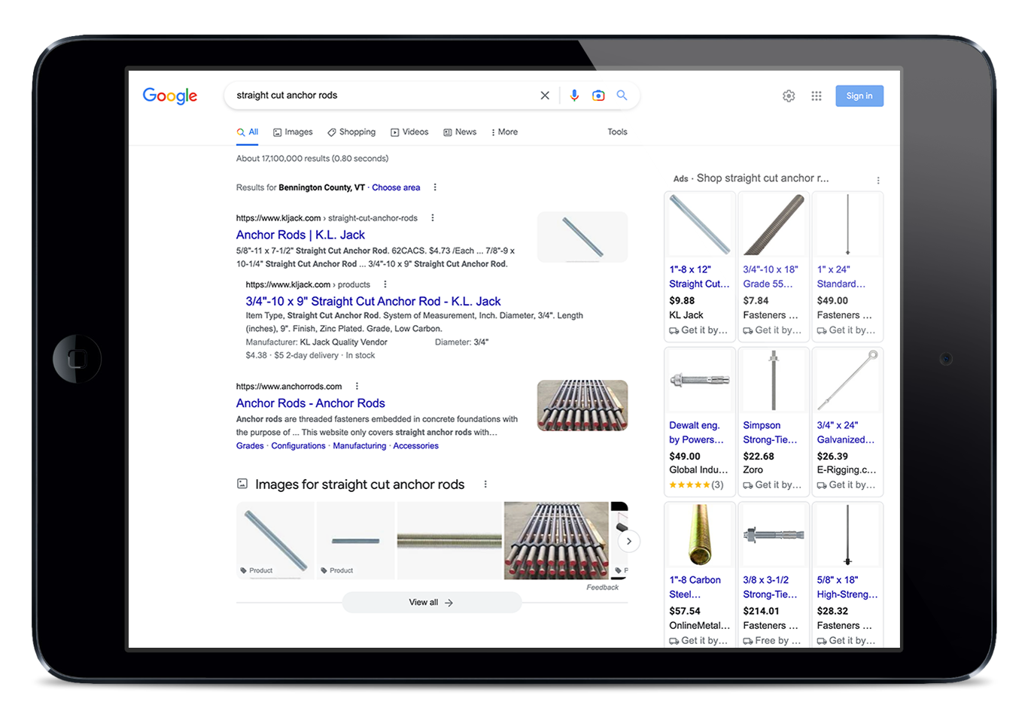The width and height of the screenshot is (1031, 723).
Task: Click the Feedback link under images
Action: [602, 588]
